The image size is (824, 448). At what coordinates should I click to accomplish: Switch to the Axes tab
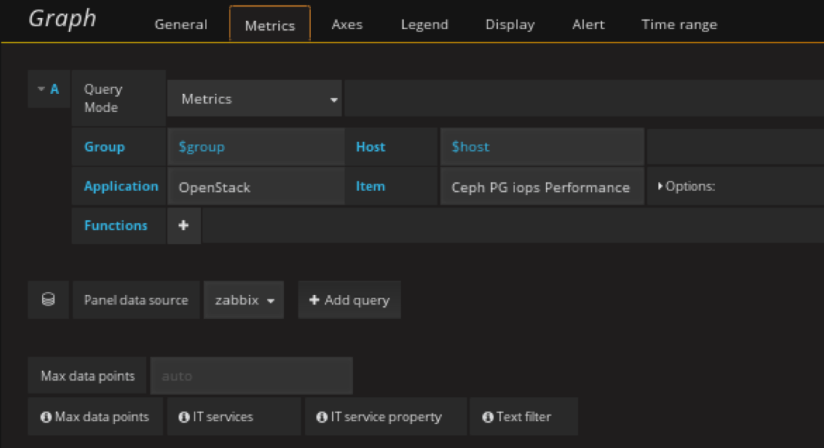pos(347,25)
